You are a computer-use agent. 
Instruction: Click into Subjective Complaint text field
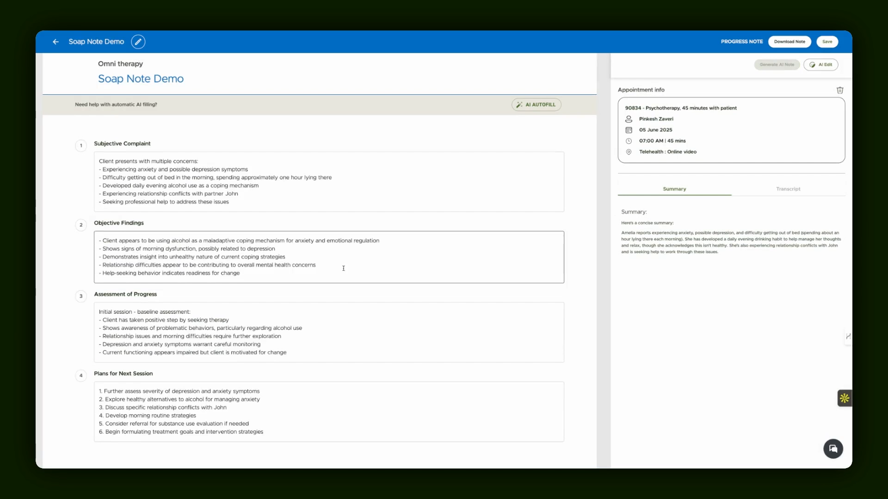329,182
